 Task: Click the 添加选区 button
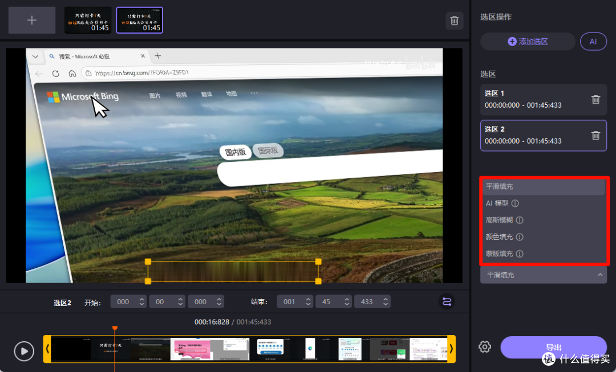(528, 42)
